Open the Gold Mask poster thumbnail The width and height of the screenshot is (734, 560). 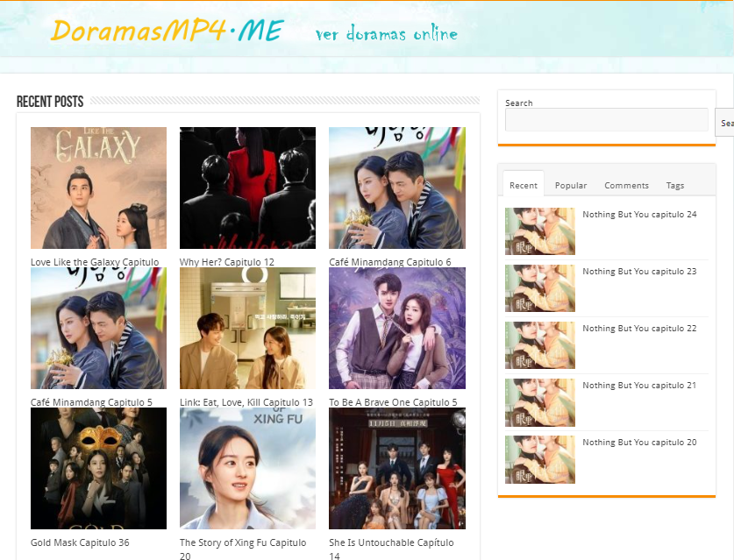click(98, 468)
